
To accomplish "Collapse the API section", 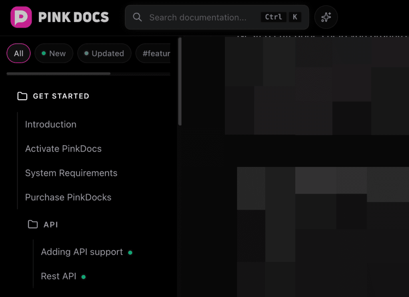I will click(51, 224).
